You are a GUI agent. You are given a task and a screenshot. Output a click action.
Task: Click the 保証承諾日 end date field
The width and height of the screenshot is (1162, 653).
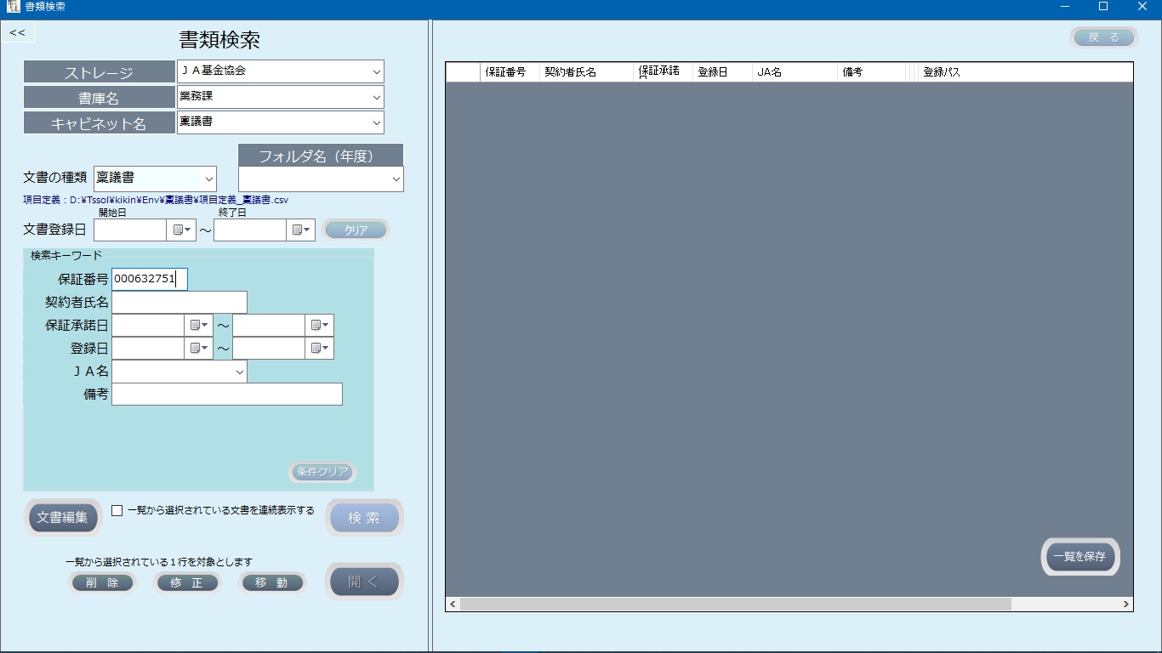click(269, 326)
